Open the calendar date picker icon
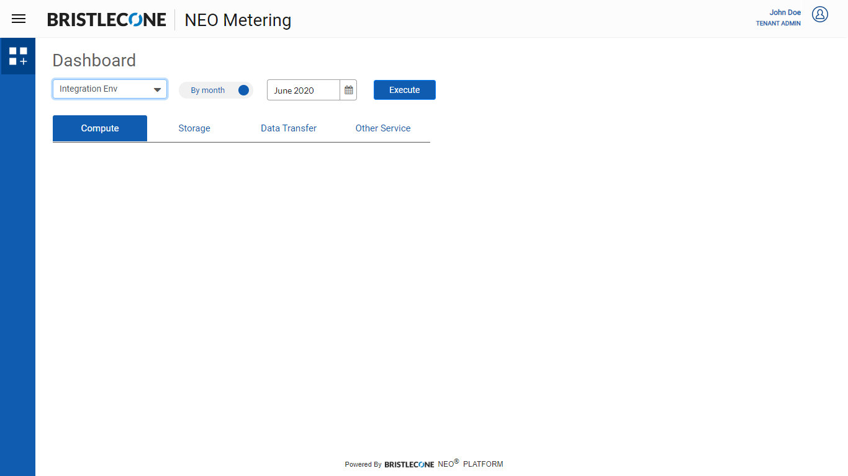This screenshot has width=848, height=476. [348, 90]
